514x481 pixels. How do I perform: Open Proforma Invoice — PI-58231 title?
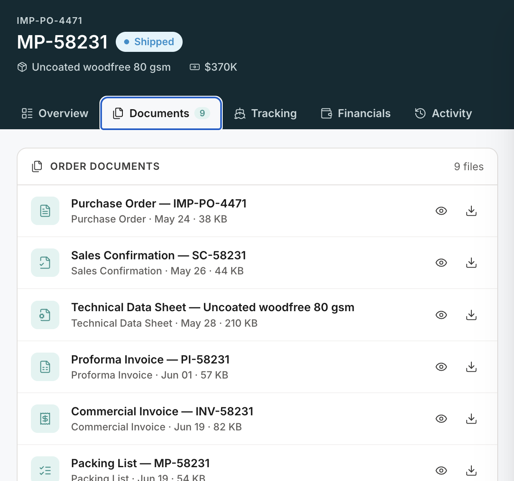click(150, 359)
